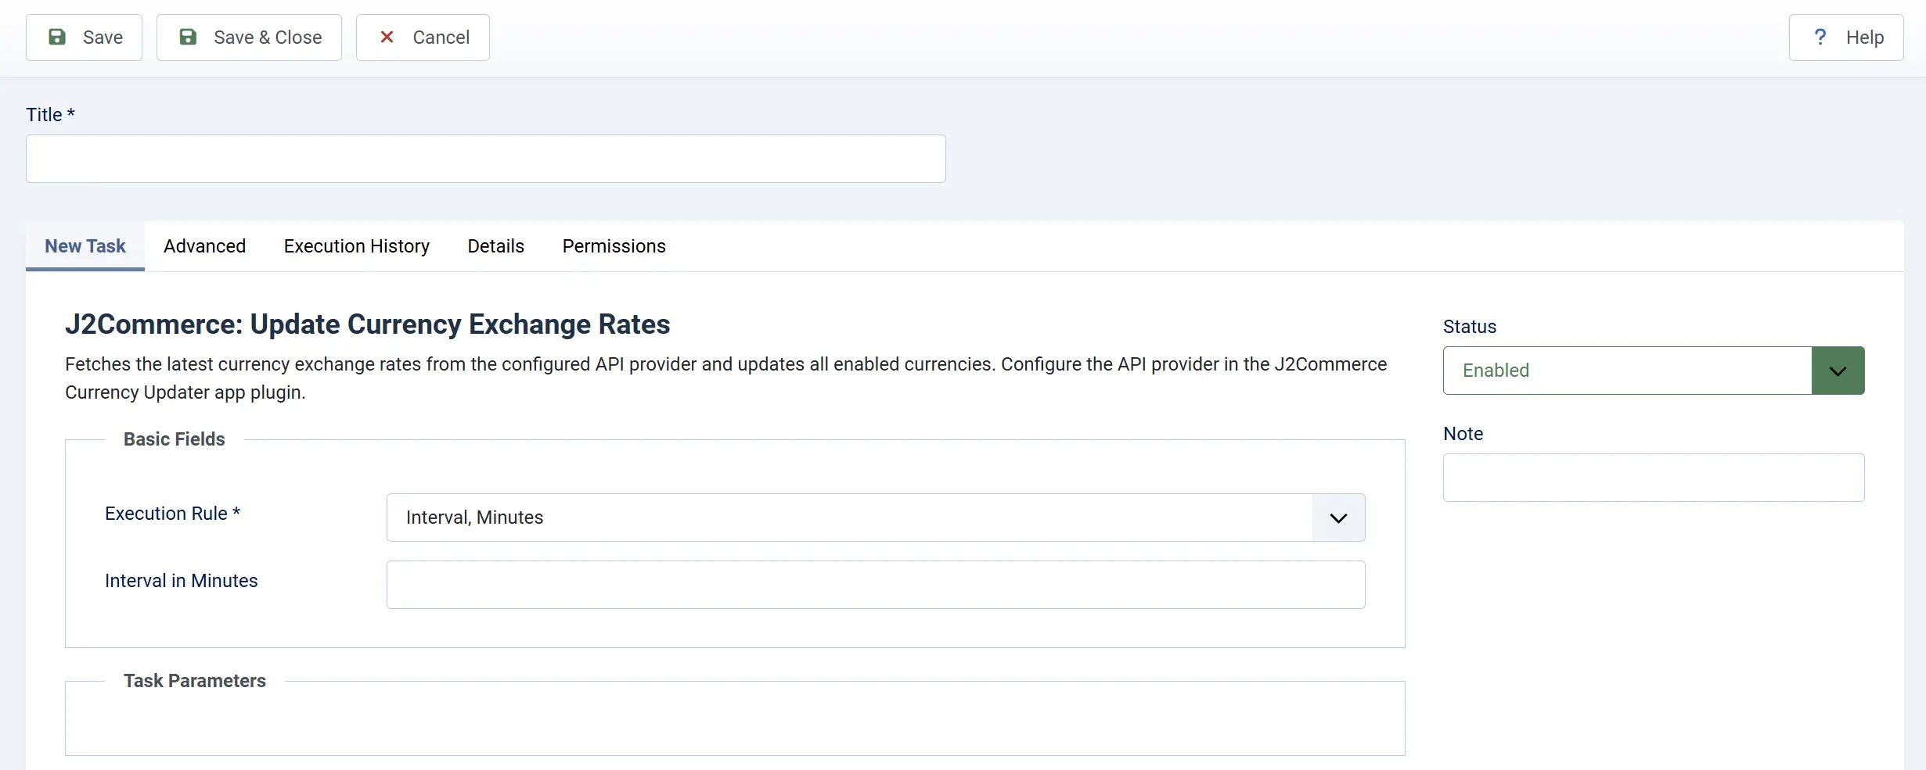Click the Execution Rule label
Screen dimensions: 1926x770
point(172,514)
